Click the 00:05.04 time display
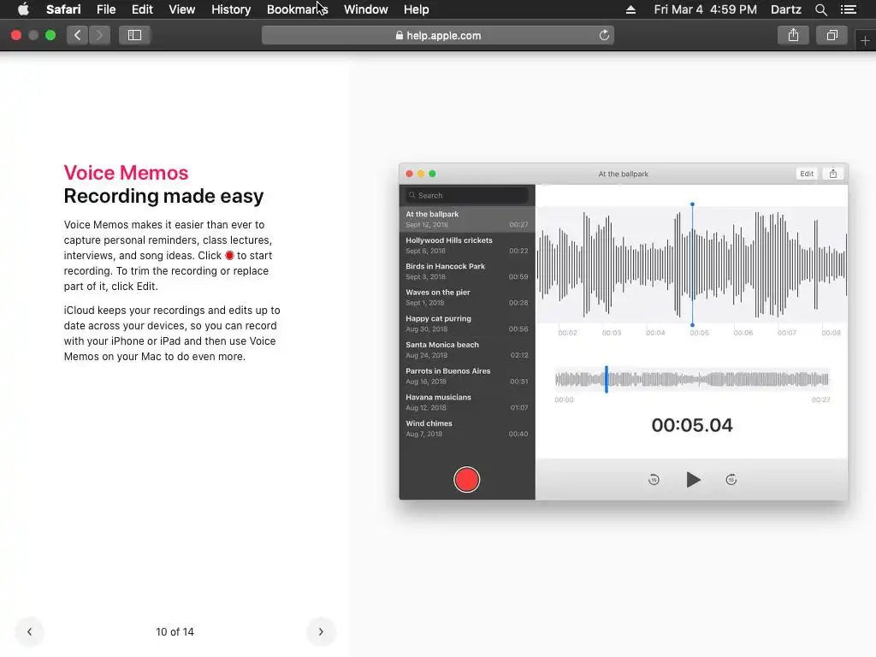Screen dimensions: 876x657 pyautogui.click(x=691, y=425)
